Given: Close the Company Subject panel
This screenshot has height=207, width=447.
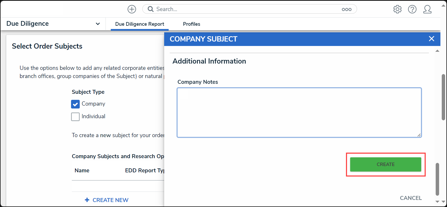Looking at the screenshot, I should [431, 39].
